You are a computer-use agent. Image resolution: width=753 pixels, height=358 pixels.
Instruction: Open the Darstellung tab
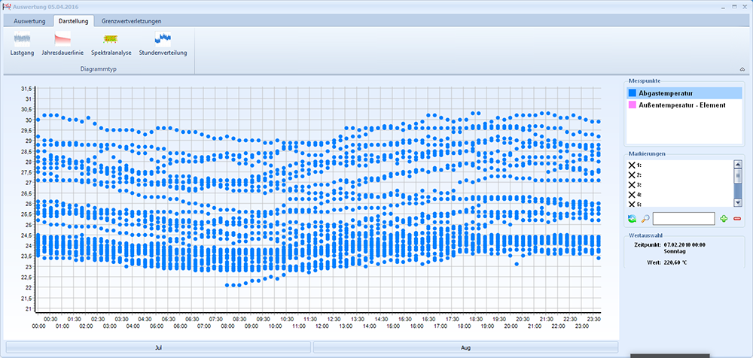tap(74, 21)
